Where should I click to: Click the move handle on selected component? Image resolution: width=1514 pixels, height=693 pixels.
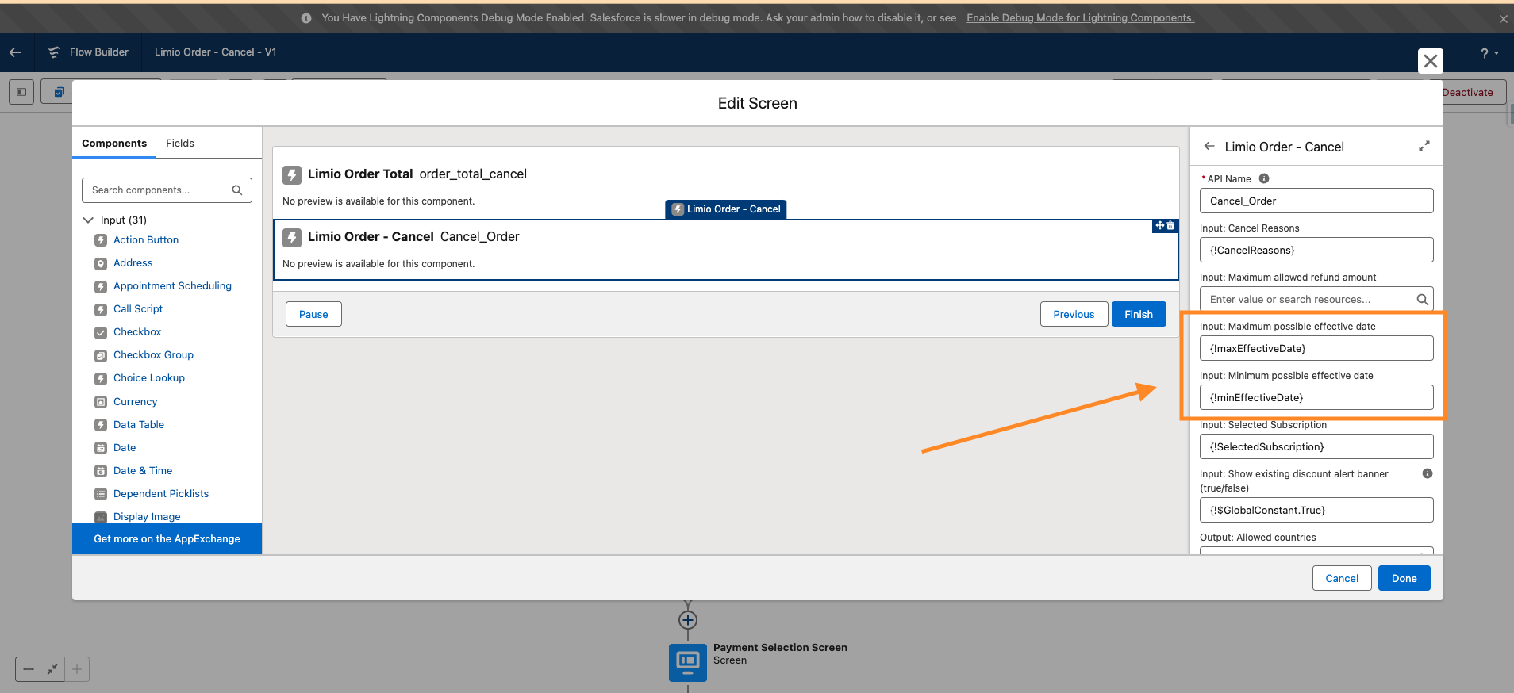click(x=1159, y=226)
